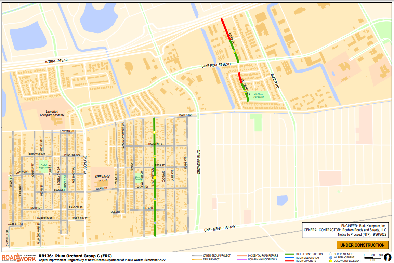Click the Interstate 10 label
The height and width of the screenshot is (263, 394).
(56, 61)
